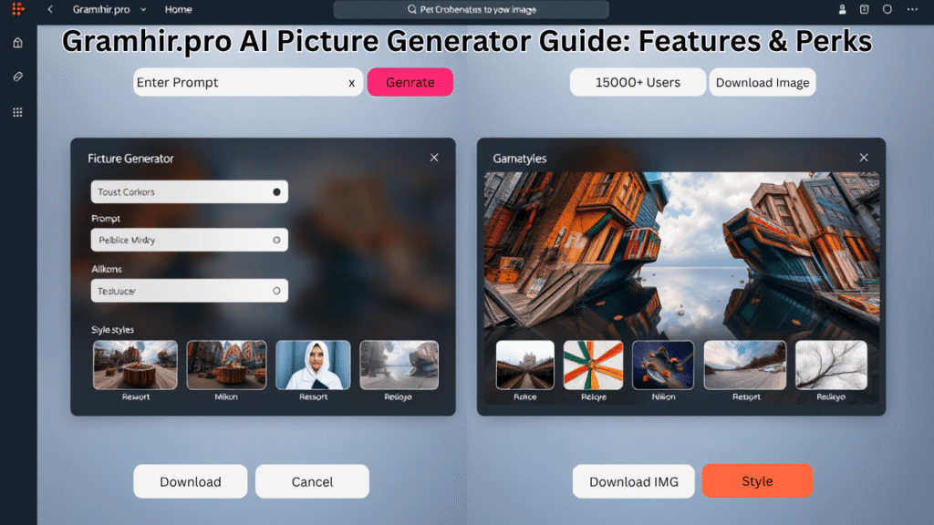This screenshot has width=934, height=525.
Task: Select the Retsort road gallery thumbnail
Action: pos(745,365)
